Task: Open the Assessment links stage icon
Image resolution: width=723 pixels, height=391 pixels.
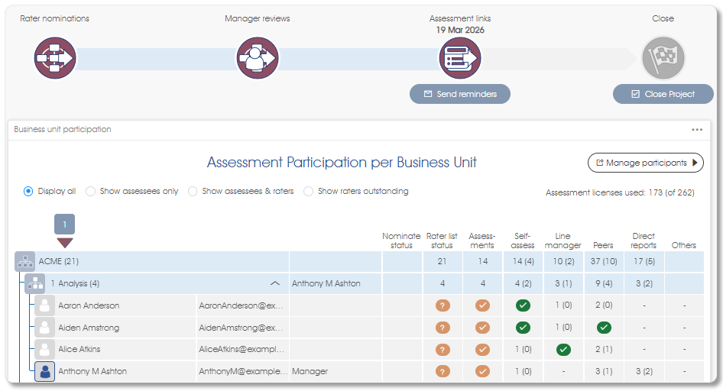Action: tap(460, 58)
